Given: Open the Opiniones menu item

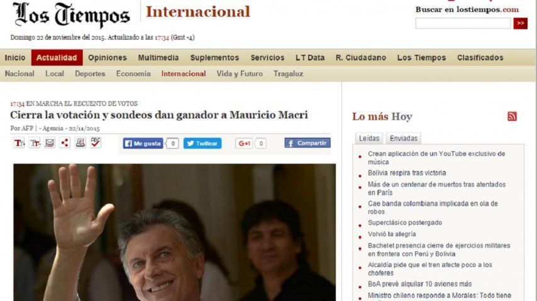Looking at the screenshot, I should click(x=107, y=57).
